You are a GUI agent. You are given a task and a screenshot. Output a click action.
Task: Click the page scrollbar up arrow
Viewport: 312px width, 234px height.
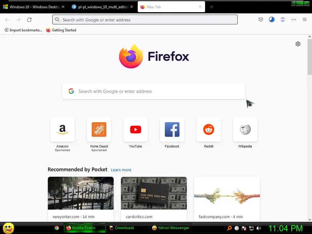pos(310,37)
